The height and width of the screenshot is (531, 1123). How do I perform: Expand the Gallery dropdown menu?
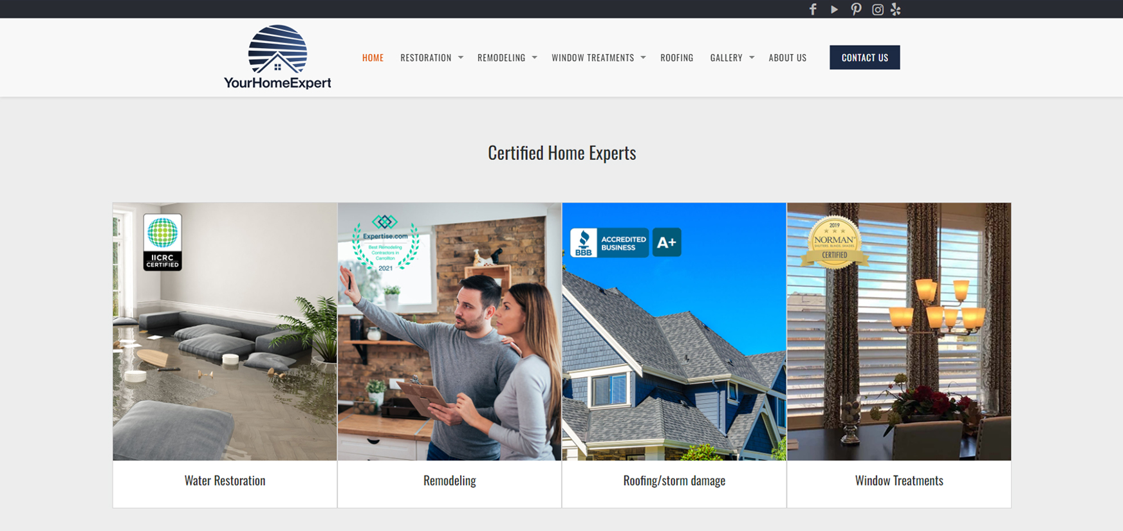pyautogui.click(x=732, y=58)
